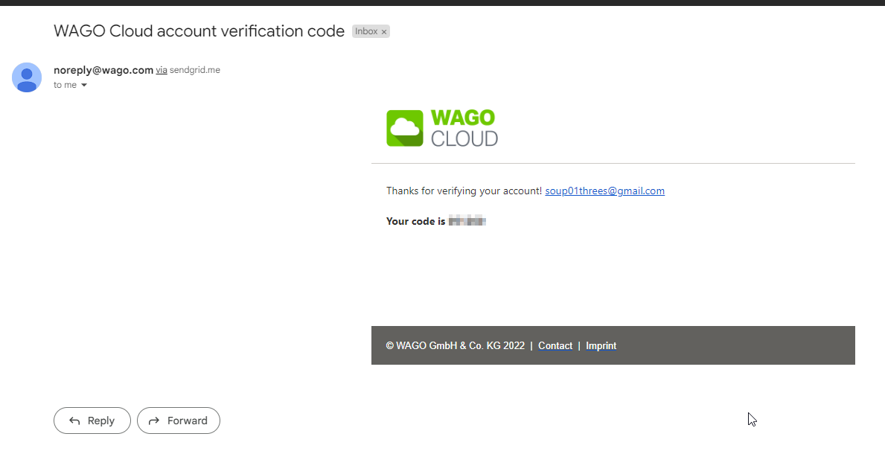
Task: Remove the Inbox label via its x
Action: click(384, 31)
